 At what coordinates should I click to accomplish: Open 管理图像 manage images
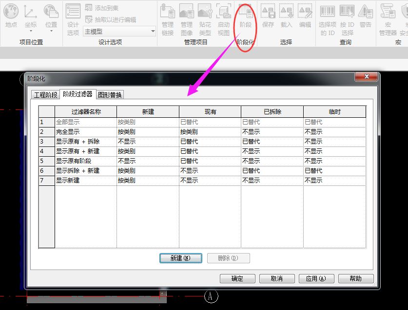(187, 19)
